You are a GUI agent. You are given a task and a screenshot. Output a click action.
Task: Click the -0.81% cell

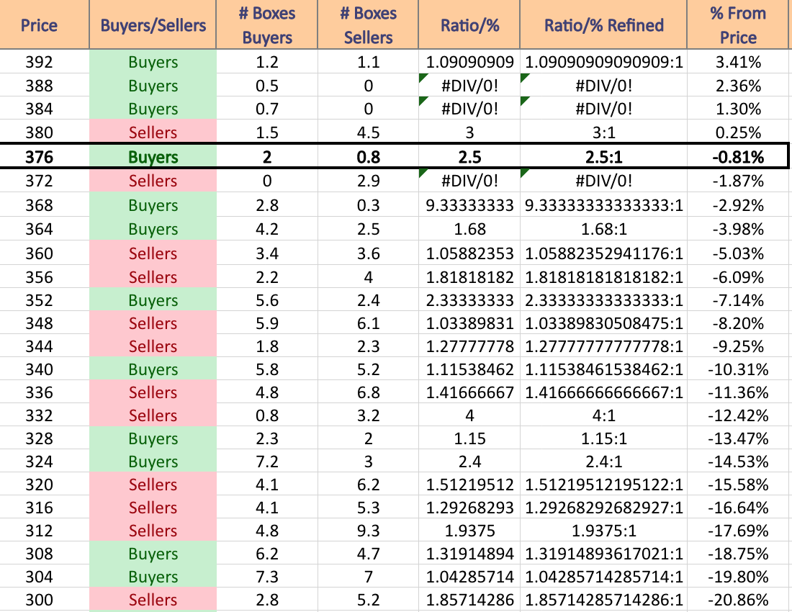(738, 157)
